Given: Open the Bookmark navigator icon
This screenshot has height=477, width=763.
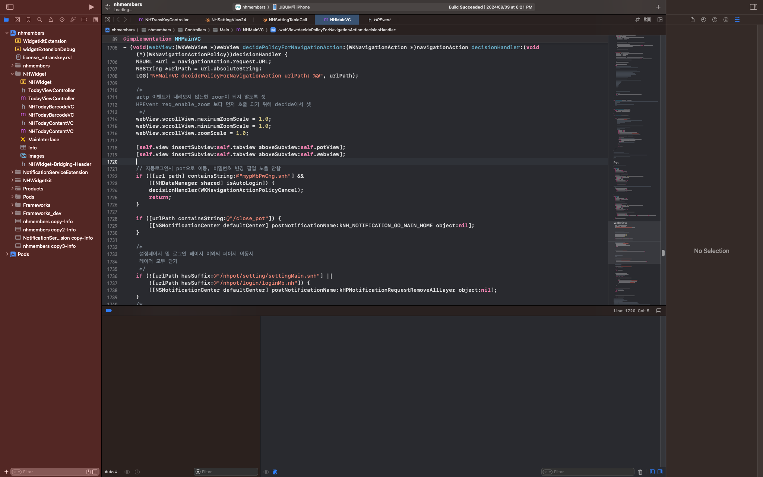Looking at the screenshot, I should click(x=28, y=20).
